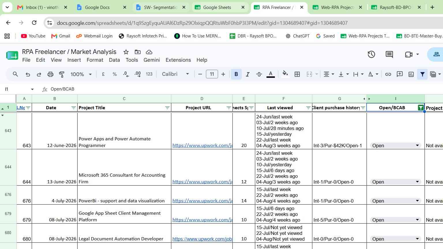The height and width of the screenshot is (249, 443).
Task: Expand the Open status dropdown in row 643
Action: click(x=417, y=146)
